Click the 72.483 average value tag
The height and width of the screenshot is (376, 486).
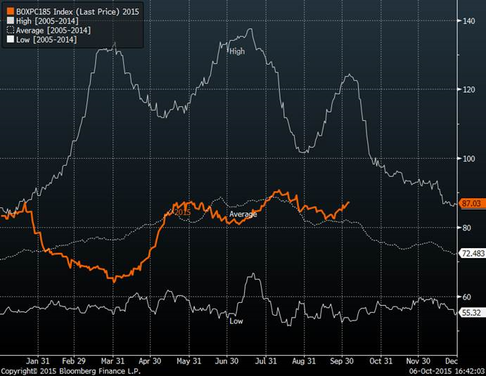coord(471,253)
